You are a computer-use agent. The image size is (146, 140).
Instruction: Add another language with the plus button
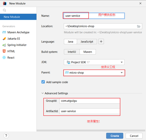pos(101,42)
